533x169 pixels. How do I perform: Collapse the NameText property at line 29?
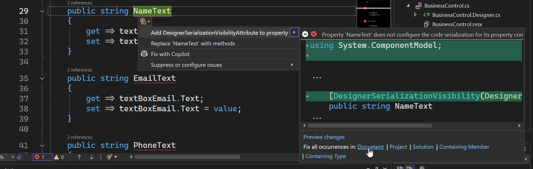tap(42, 11)
